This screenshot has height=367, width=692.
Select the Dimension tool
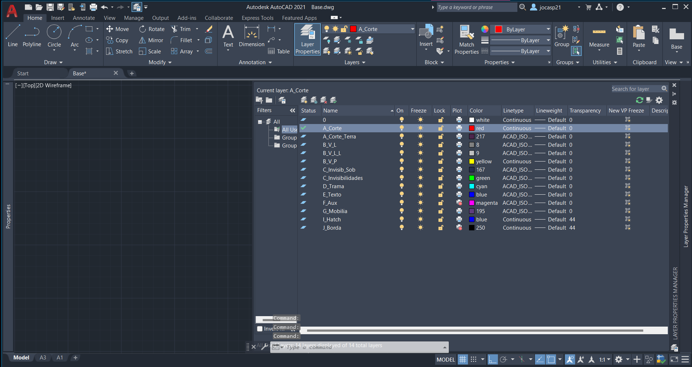251,36
